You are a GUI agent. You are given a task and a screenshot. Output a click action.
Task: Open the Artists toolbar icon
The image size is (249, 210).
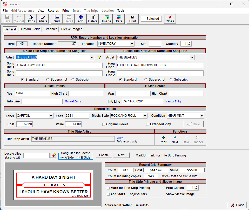point(43,19)
